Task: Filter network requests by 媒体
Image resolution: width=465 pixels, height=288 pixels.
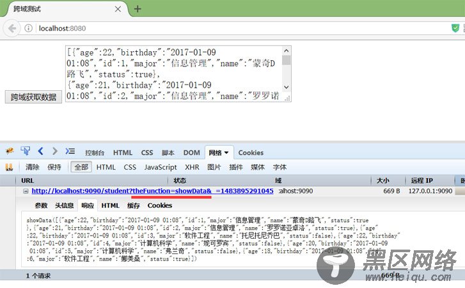Action: (x=258, y=167)
